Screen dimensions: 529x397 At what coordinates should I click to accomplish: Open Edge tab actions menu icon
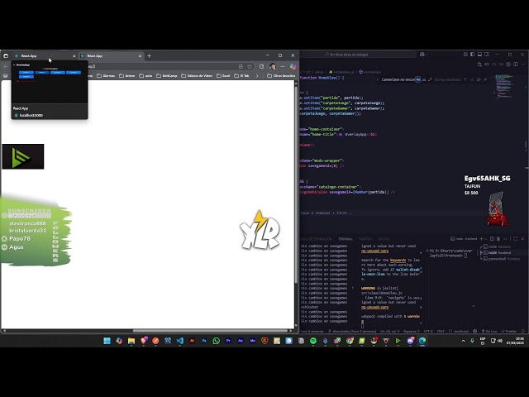(x=6, y=55)
